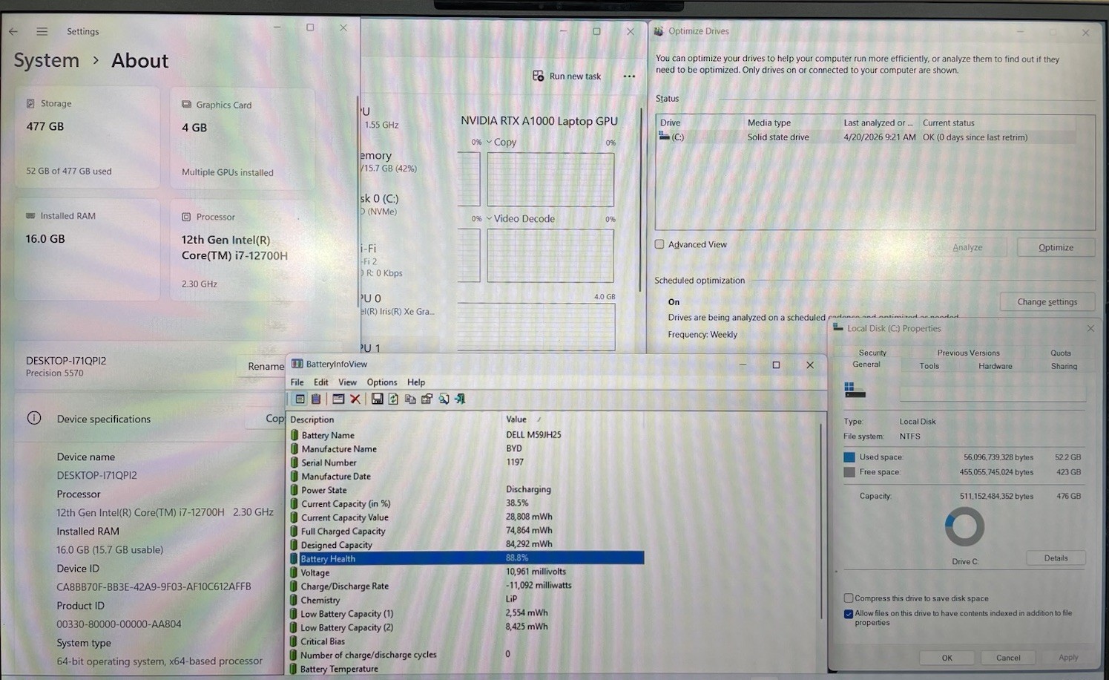Collapse the Copy graph dropdown in Task Manager

coord(489,142)
